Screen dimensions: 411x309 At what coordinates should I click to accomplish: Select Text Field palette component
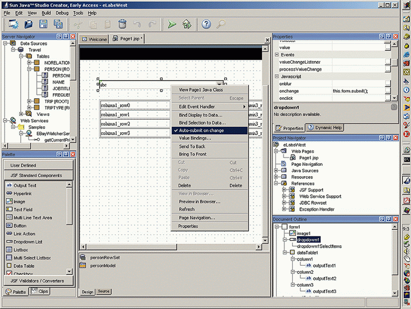(x=23, y=210)
